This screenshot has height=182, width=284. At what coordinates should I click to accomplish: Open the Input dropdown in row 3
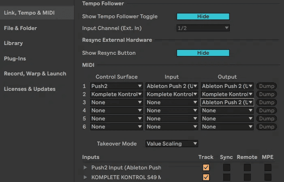[172, 103]
